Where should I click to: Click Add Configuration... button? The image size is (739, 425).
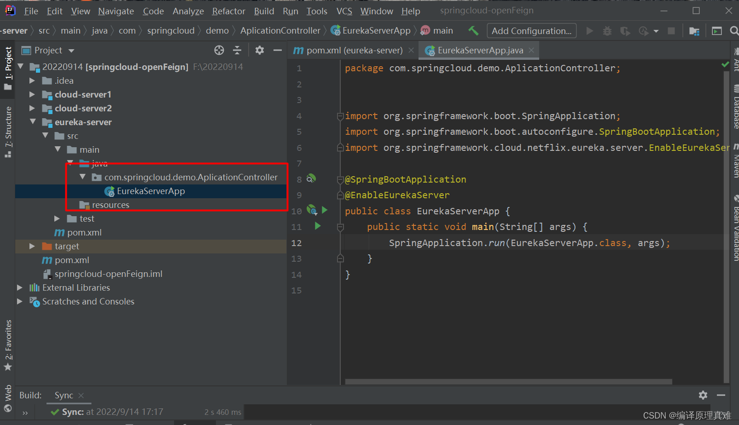coord(531,31)
